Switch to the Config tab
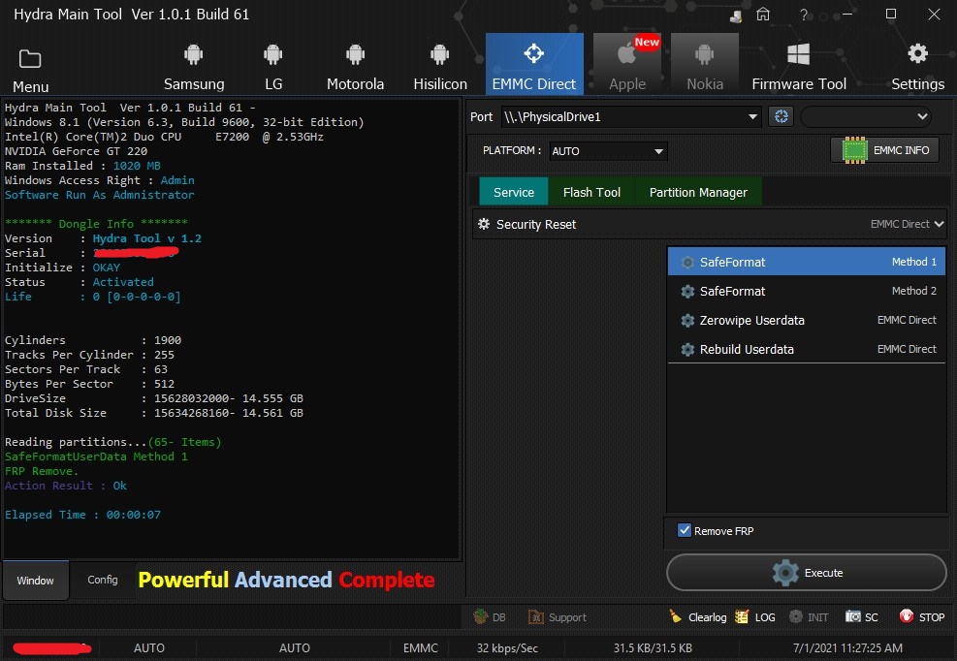Image resolution: width=957 pixels, height=661 pixels. (x=103, y=580)
